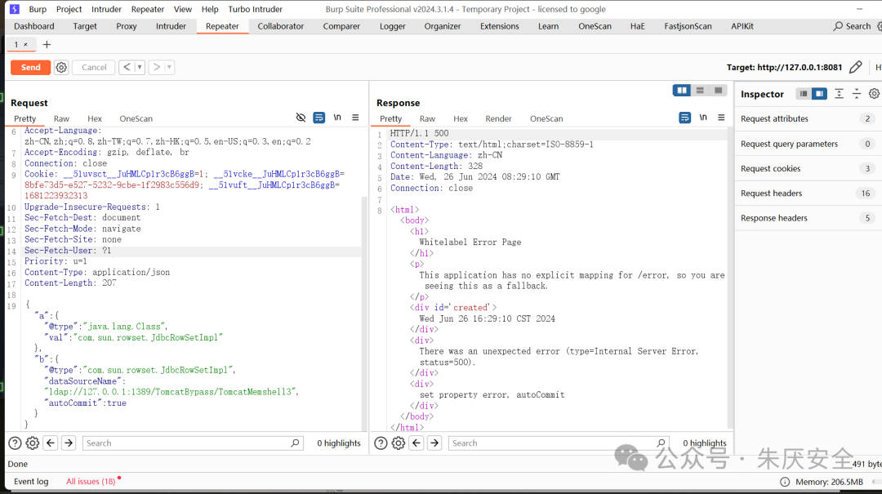The width and height of the screenshot is (882, 494).
Task: Jump to previous response search match
Action: [x=416, y=443]
